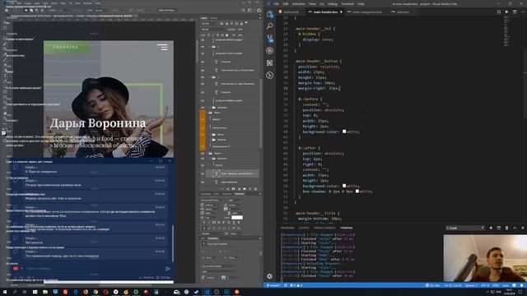Click the errors and warnings counter in status bar
Screen dimensions: 527x296
(296, 285)
